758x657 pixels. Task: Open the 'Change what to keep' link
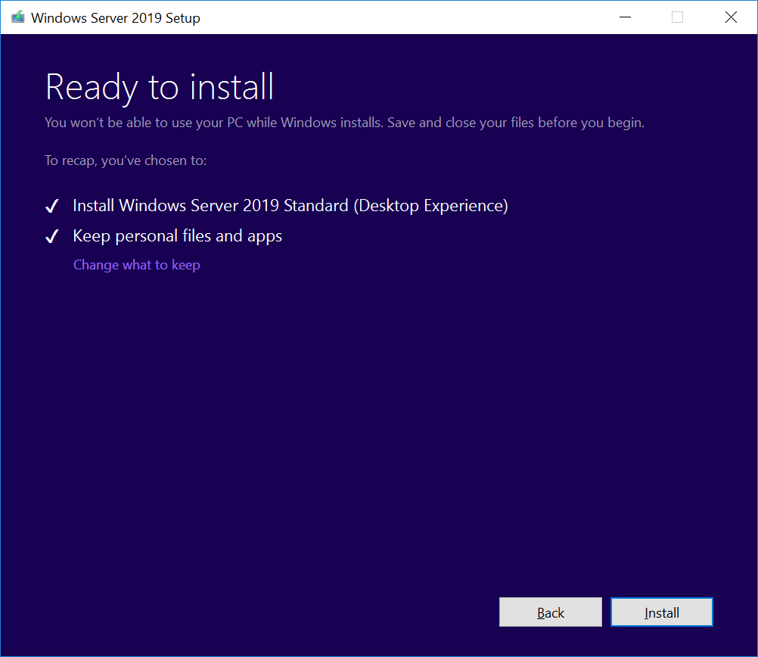tap(136, 265)
